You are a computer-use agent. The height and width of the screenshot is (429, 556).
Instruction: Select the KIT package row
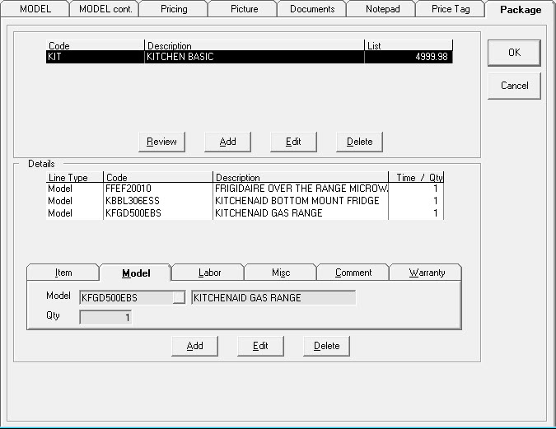(x=250, y=57)
